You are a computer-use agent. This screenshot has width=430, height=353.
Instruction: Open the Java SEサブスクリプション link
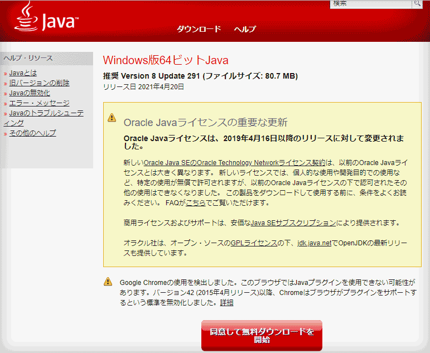293,223
